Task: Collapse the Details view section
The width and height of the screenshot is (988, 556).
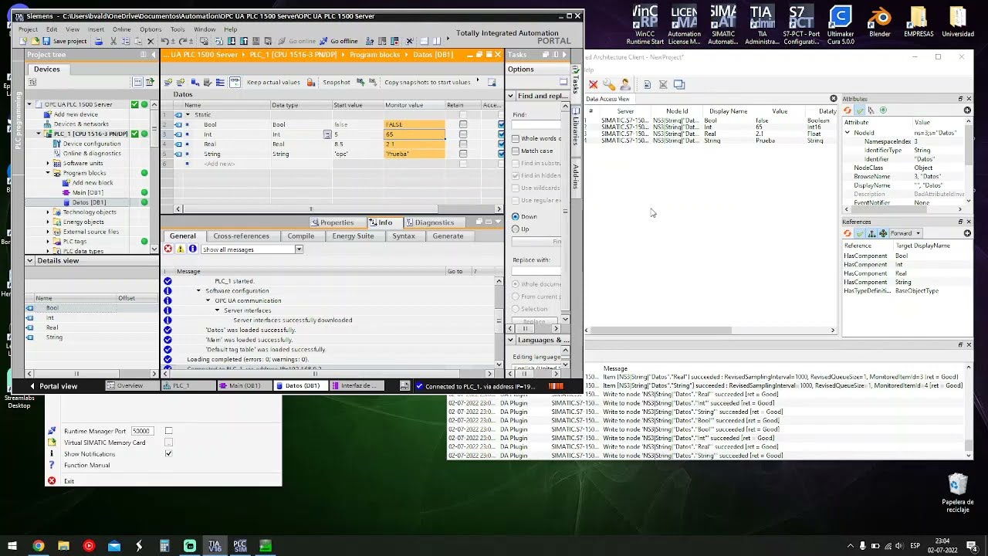Action: tap(30, 261)
